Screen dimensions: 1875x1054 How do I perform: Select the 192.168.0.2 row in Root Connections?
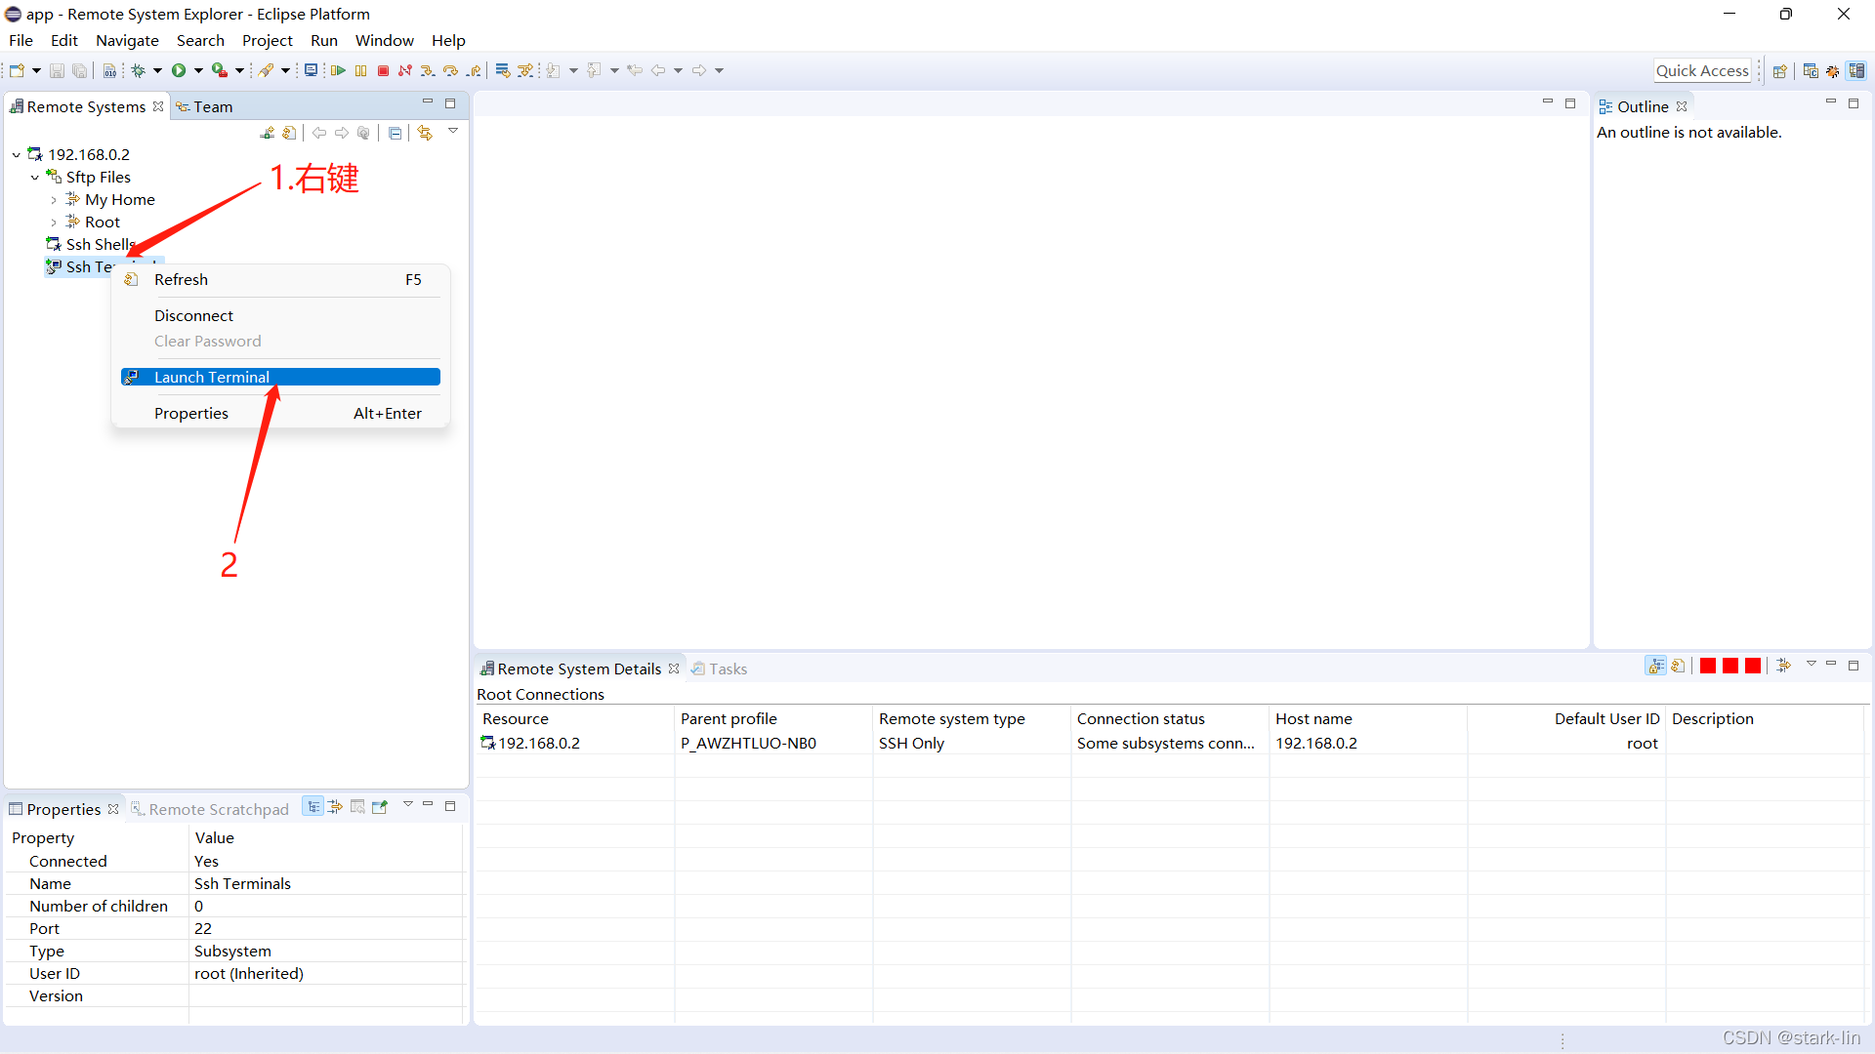click(x=1170, y=743)
